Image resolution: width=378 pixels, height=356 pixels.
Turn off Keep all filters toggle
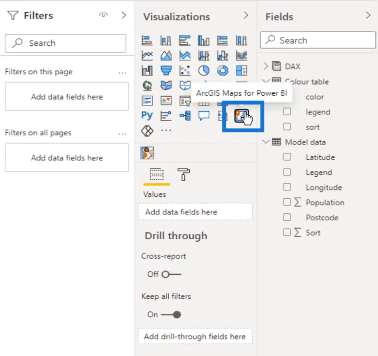171,314
